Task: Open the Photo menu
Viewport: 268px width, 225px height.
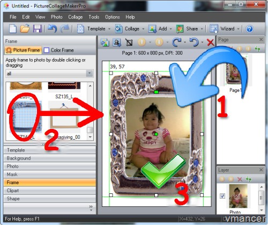Action: 57,17
